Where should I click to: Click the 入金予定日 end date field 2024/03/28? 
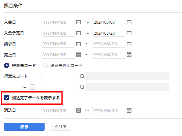(x=109, y=33)
